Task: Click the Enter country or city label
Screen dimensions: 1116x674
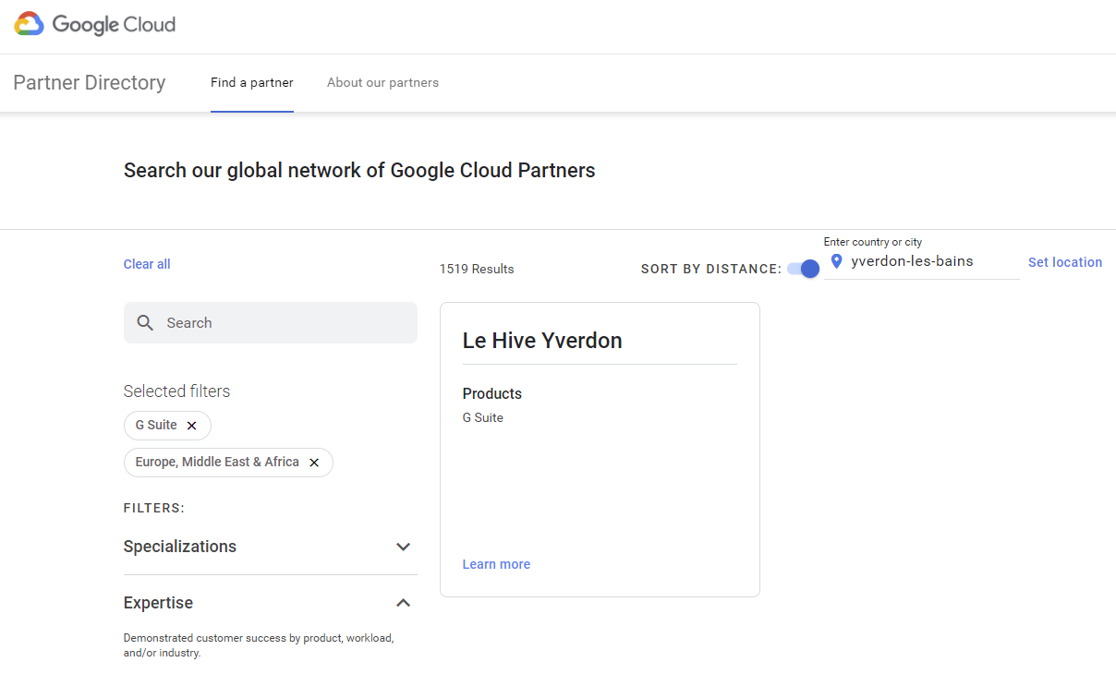Action: (x=873, y=242)
